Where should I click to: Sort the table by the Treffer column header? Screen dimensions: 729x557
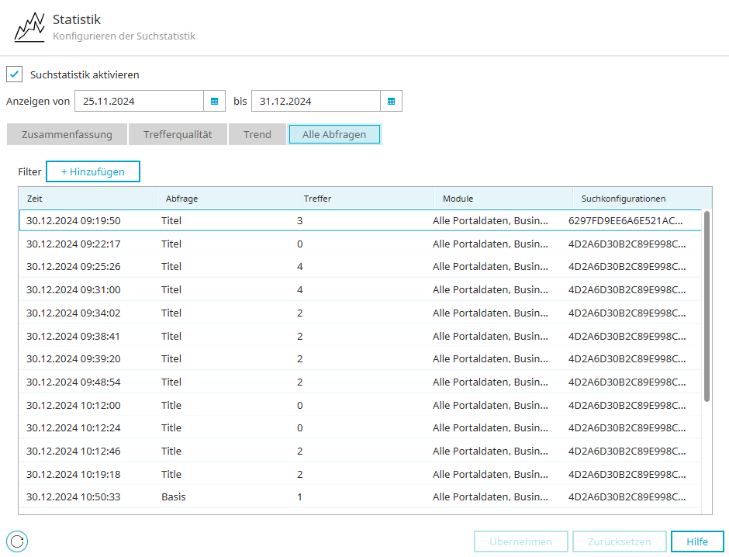(x=364, y=199)
